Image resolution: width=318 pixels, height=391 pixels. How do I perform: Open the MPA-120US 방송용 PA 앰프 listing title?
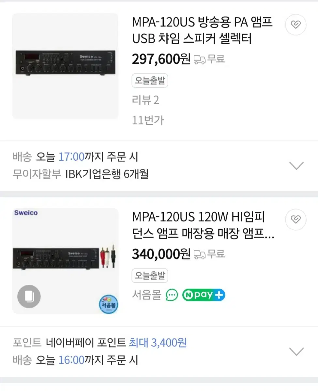click(x=202, y=31)
